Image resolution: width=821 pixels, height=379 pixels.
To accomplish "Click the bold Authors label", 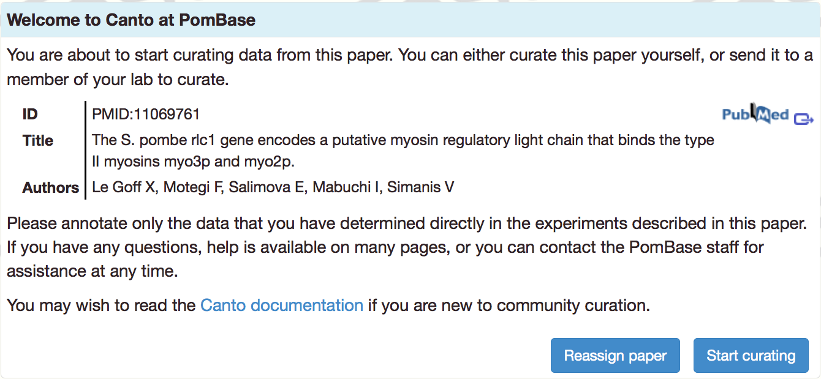I will pyautogui.click(x=51, y=187).
